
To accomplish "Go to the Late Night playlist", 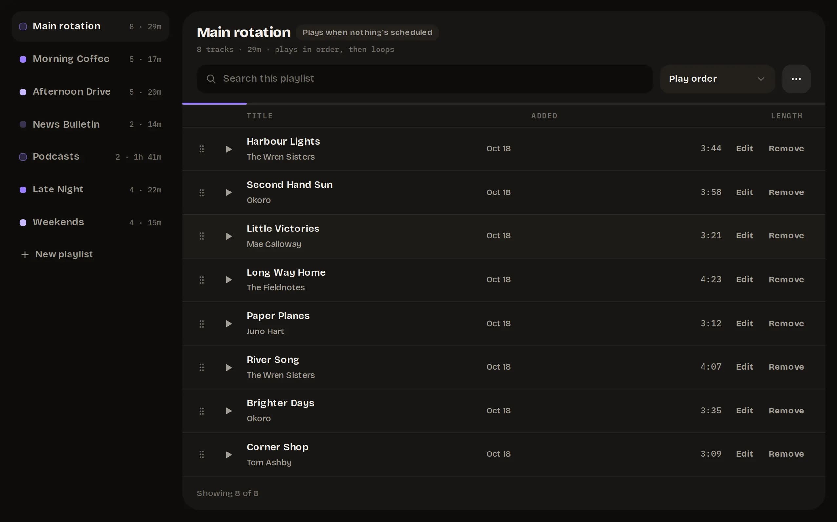I will click(x=90, y=190).
